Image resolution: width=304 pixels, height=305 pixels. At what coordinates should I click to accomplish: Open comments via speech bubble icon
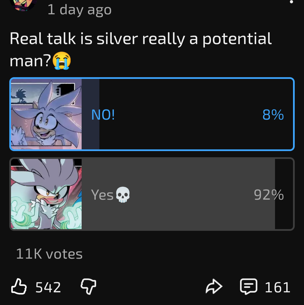click(249, 286)
